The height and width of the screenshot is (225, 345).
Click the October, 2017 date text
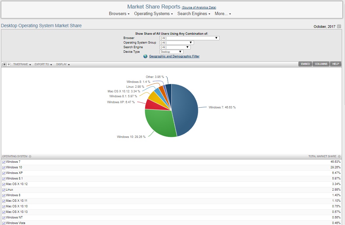(x=324, y=27)
